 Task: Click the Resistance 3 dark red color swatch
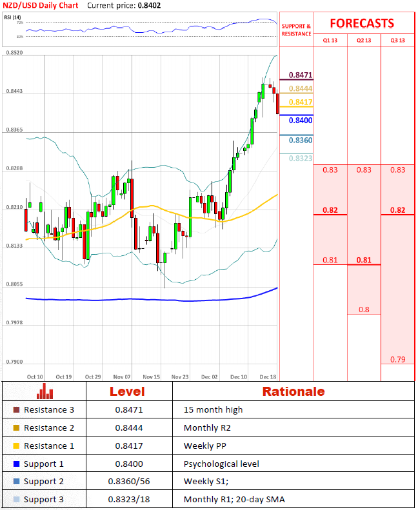16,409
